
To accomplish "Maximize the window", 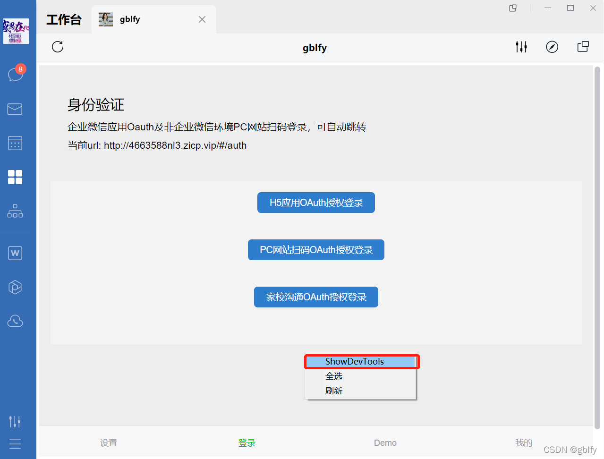I will (570, 8).
